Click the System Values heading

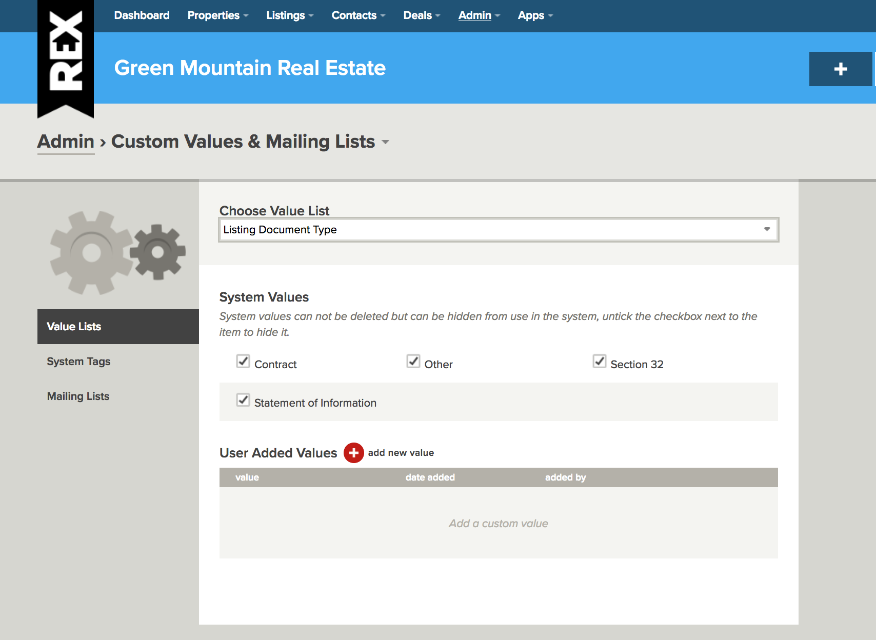[264, 297]
